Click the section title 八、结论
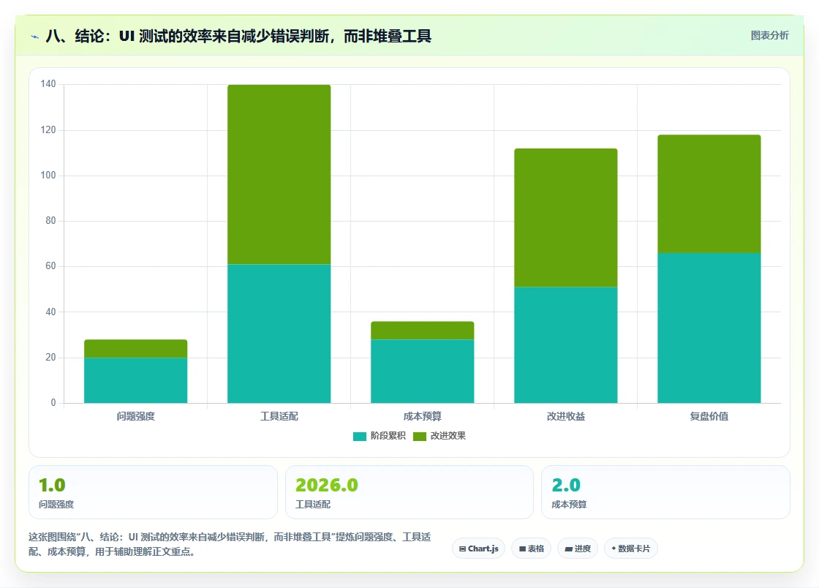 [238, 36]
